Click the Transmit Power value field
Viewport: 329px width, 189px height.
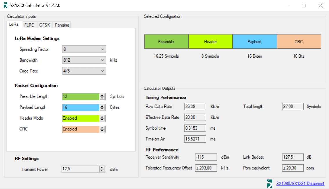81,169
